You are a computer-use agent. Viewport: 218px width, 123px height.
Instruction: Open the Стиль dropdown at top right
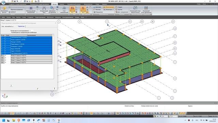(199, 4)
